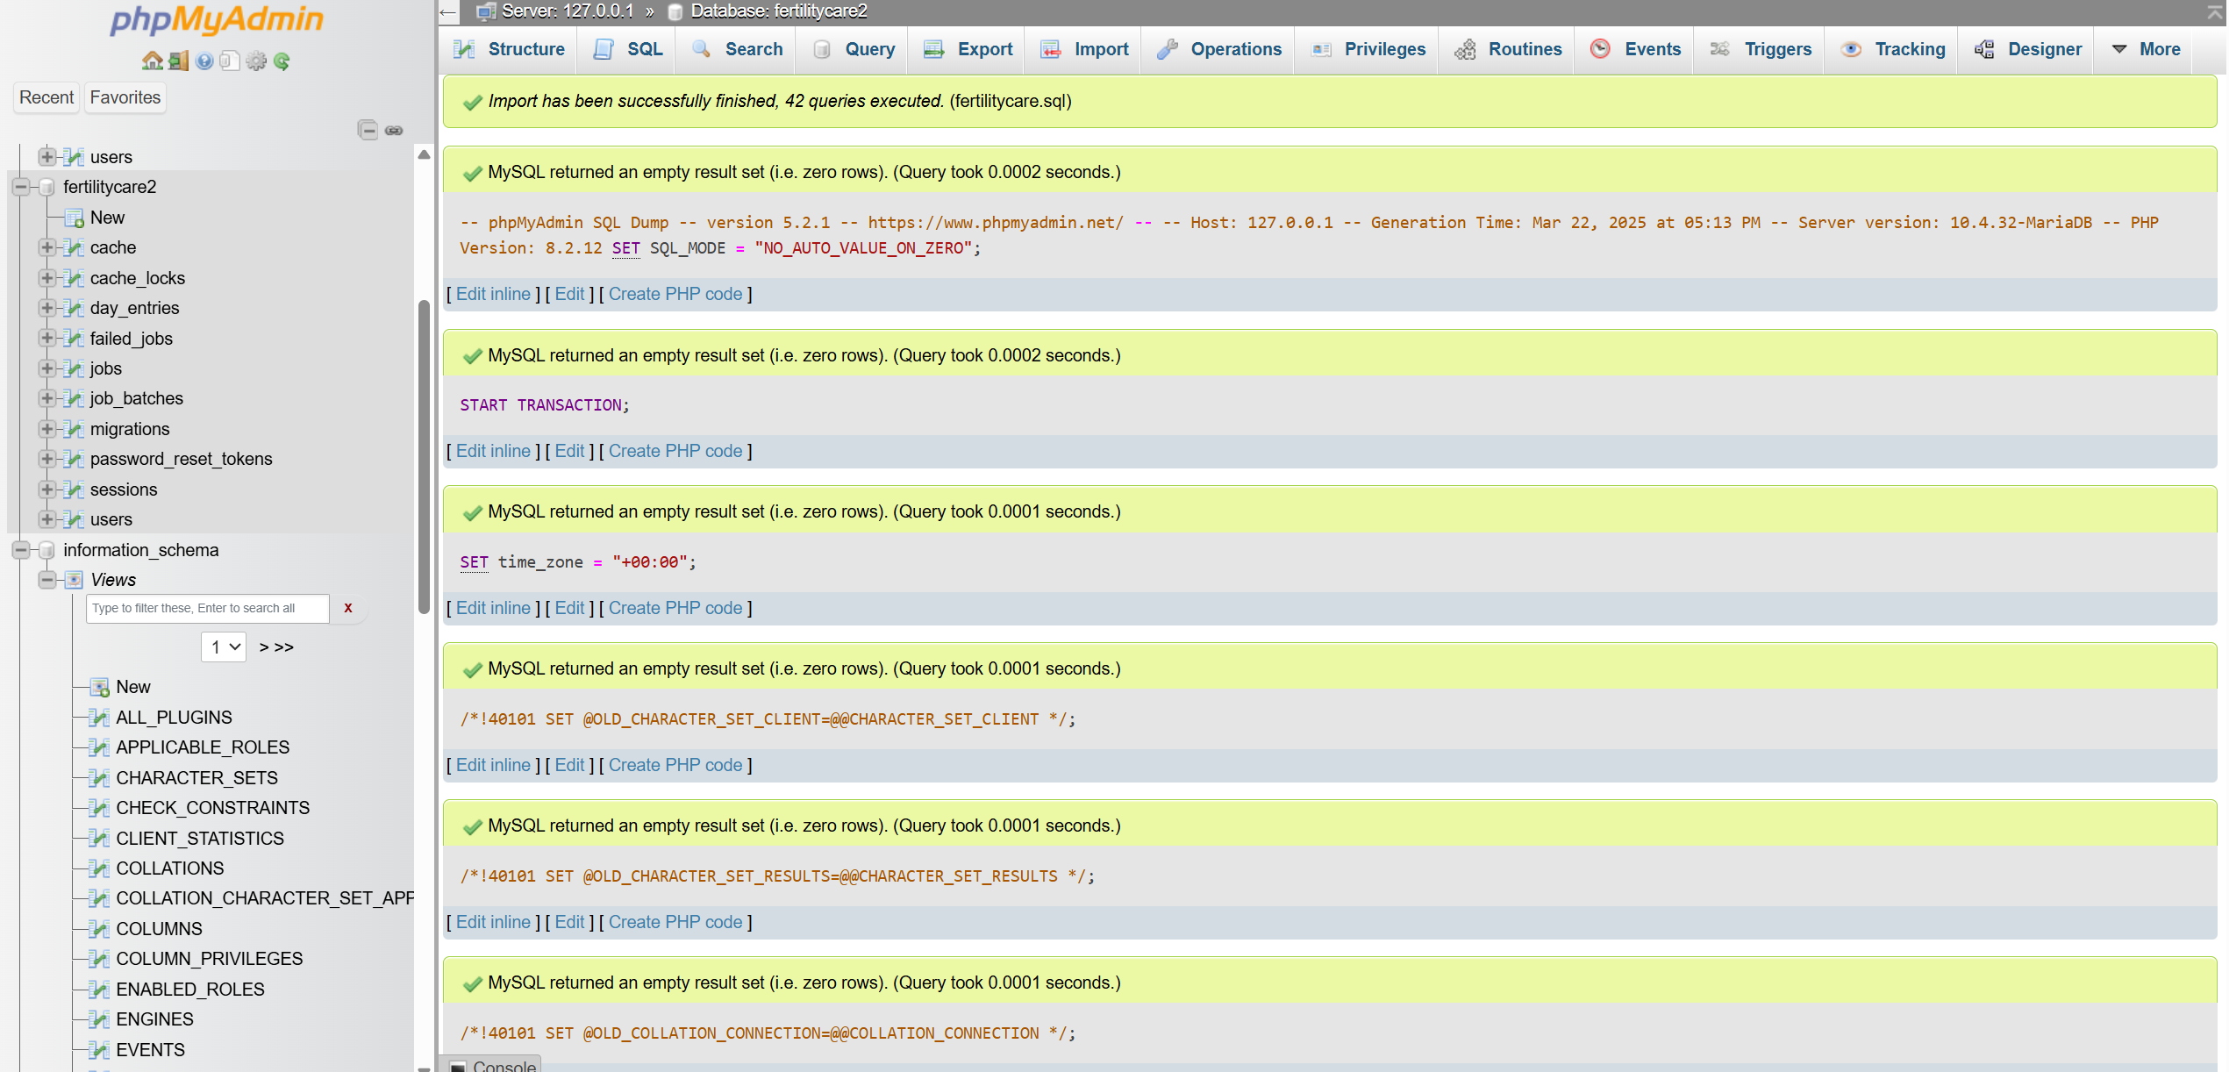
Task: Clear the Views filter with the red X
Action: click(348, 608)
